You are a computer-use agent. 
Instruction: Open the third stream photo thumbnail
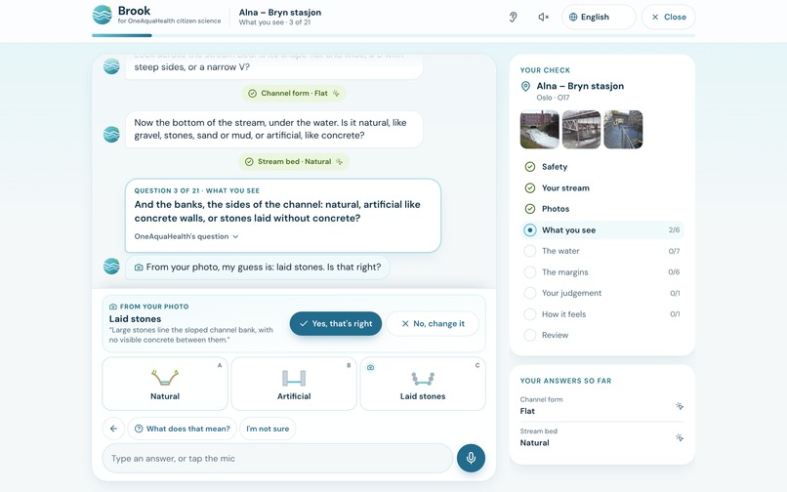623,130
